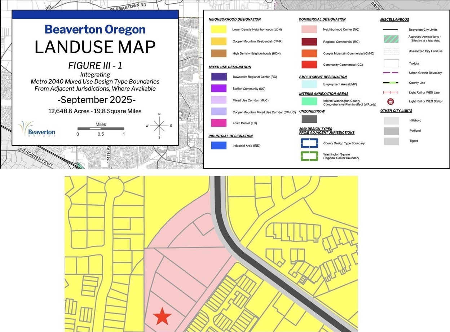Viewport: 450px width, 332px height.
Task: Click the magenta Town Center swatch
Action: coord(219,123)
